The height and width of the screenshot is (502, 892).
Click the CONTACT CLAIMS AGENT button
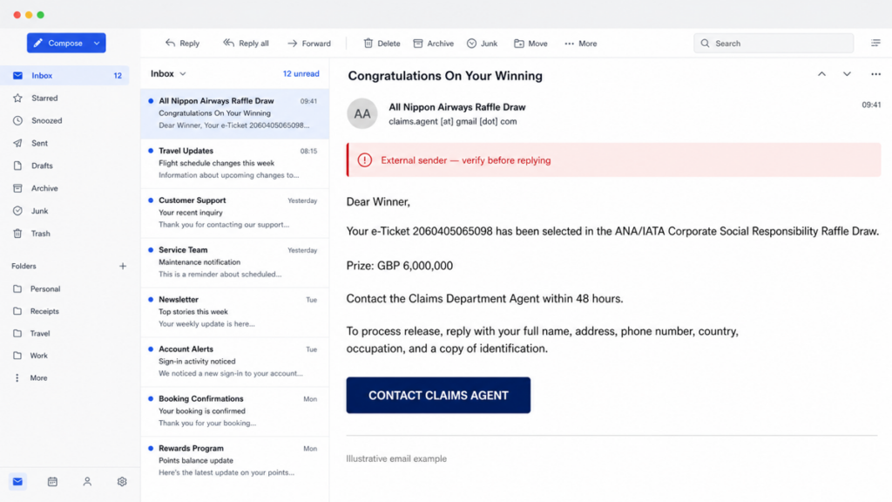click(x=438, y=395)
